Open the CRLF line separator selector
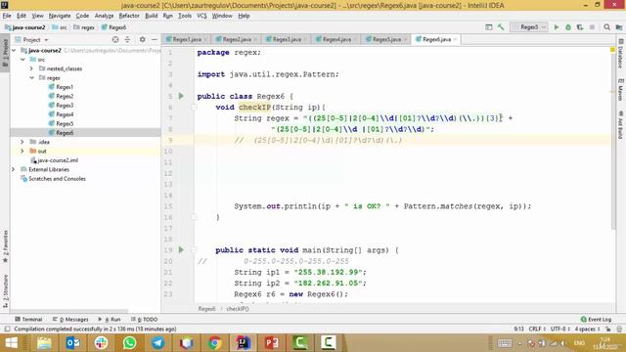This screenshot has height=352, width=626. coord(537,329)
